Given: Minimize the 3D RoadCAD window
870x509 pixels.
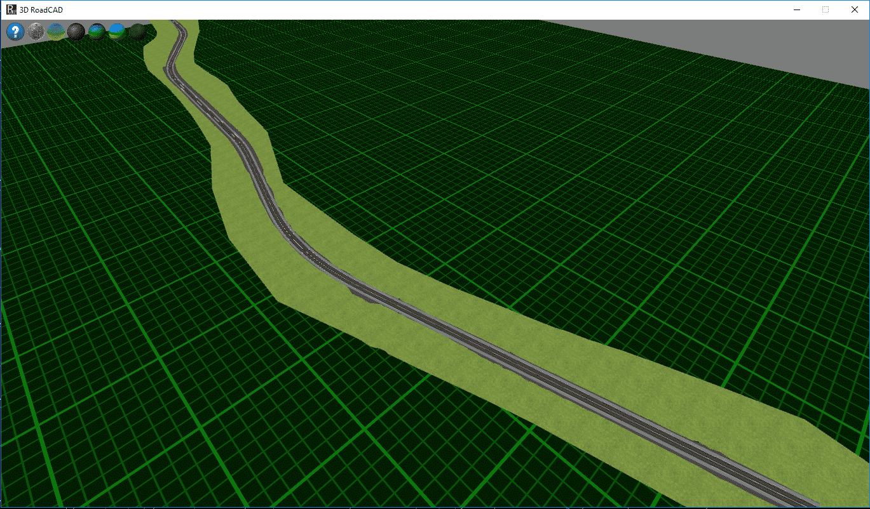Looking at the screenshot, I should click(796, 10).
